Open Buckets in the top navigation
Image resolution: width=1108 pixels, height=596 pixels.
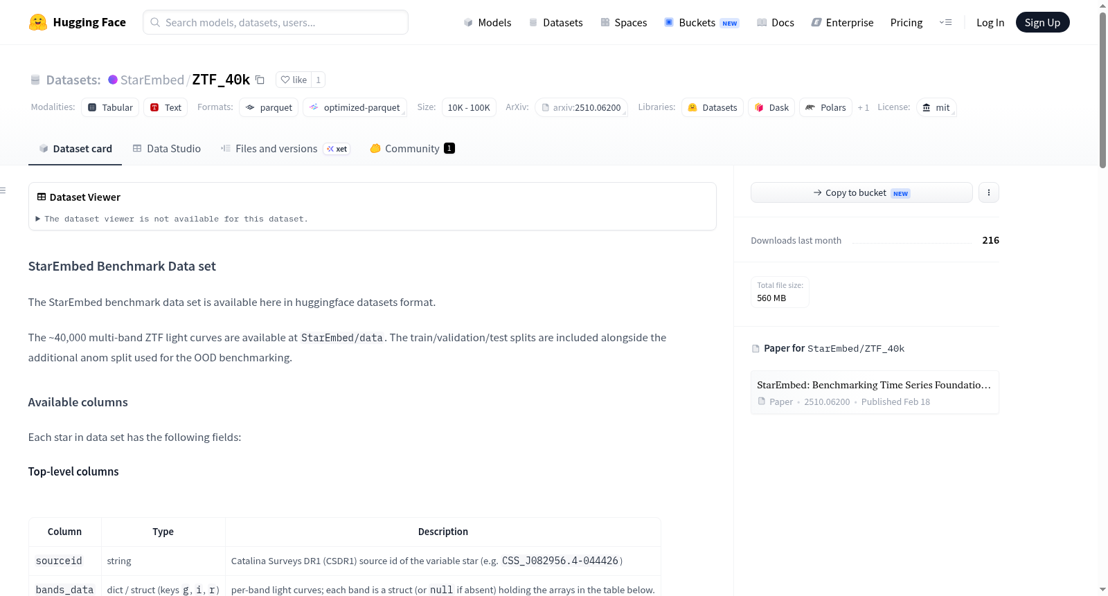pyautogui.click(x=702, y=22)
